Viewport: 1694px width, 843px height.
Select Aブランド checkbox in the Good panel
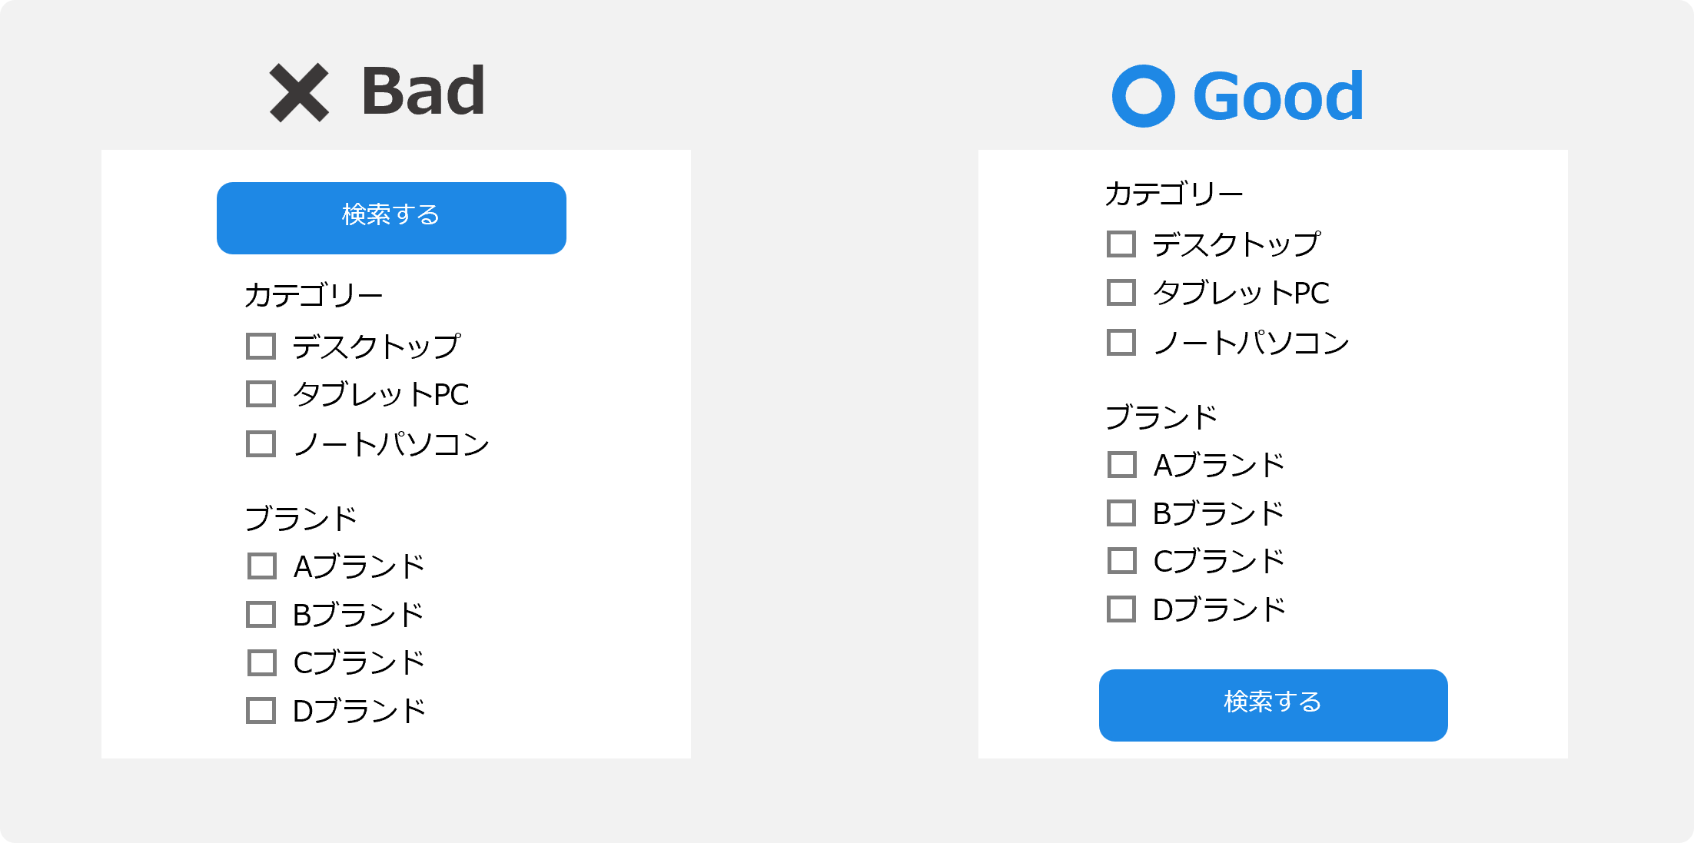pos(1122,465)
